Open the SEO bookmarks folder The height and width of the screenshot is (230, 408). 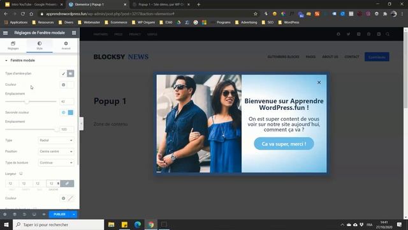pos(268,22)
